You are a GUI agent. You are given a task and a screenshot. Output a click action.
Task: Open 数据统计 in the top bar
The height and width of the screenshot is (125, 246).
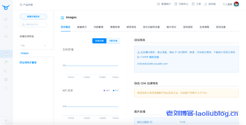pyautogui.click(x=159, y=4)
